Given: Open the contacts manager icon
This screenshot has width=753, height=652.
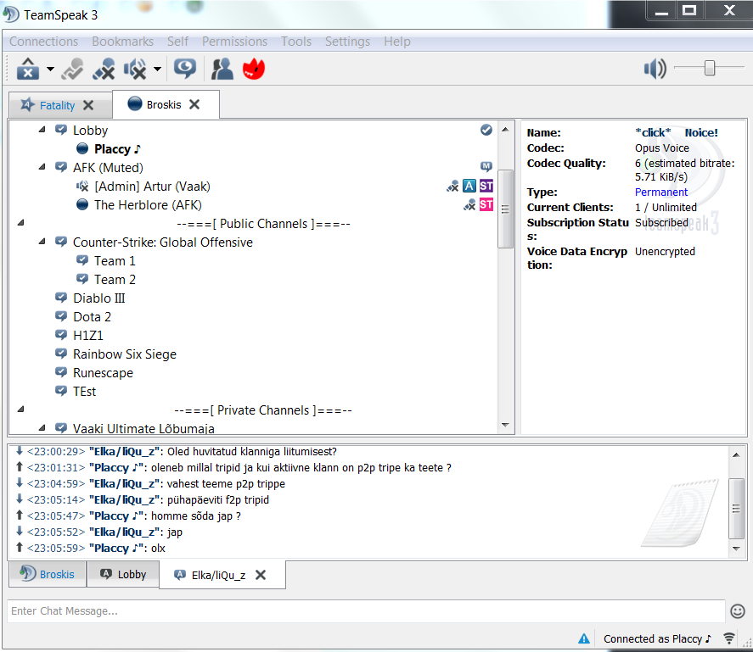Looking at the screenshot, I should click(222, 69).
